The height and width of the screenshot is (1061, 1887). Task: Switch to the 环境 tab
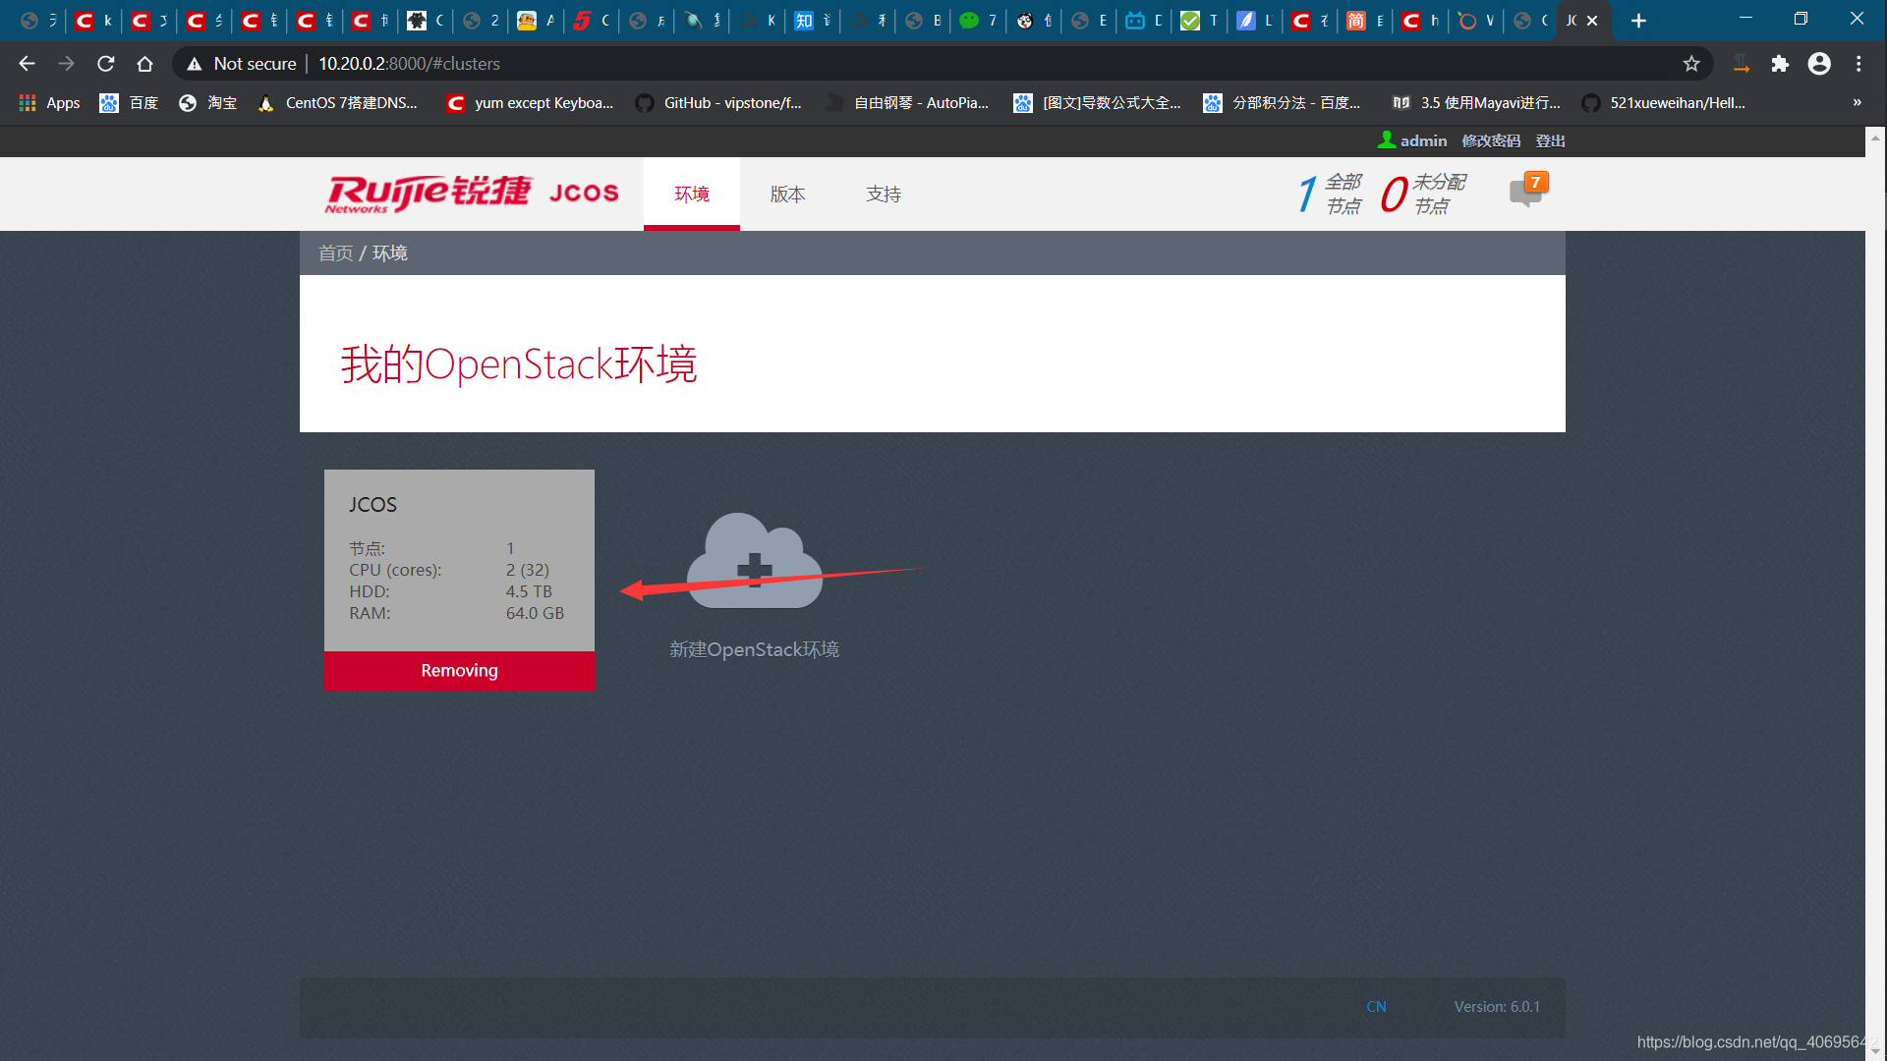pyautogui.click(x=692, y=194)
